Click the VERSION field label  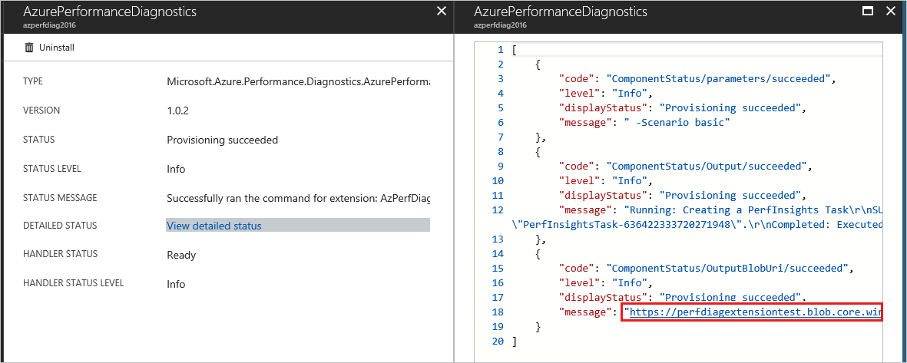click(x=41, y=111)
